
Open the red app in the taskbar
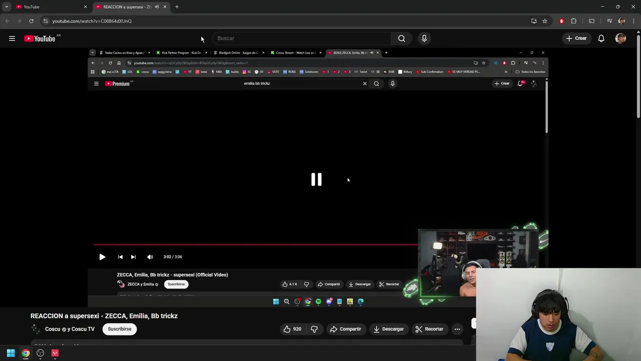(x=55, y=353)
